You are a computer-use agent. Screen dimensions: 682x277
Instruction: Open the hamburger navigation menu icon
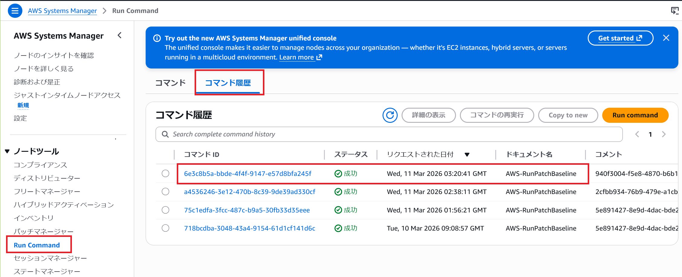(15, 11)
